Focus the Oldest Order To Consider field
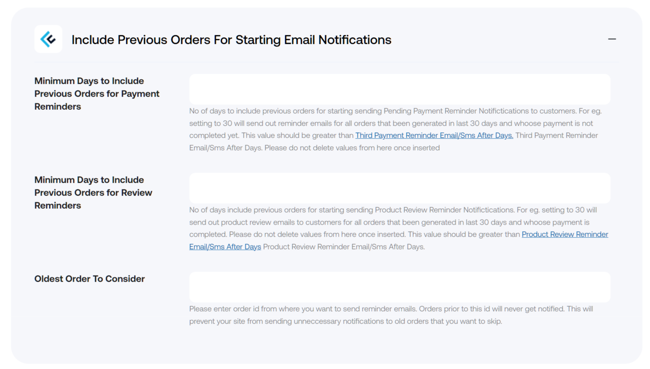Viewport: 650px width, 369px height. point(400,287)
